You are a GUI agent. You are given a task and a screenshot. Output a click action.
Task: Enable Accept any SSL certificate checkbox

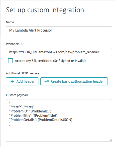click(x=10, y=61)
